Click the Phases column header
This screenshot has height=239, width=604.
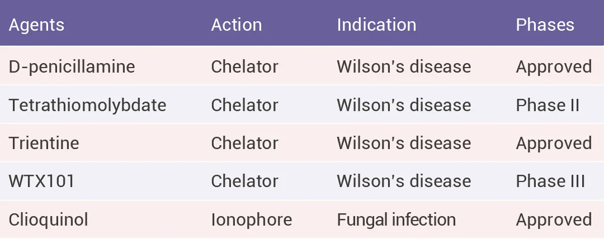(x=545, y=25)
